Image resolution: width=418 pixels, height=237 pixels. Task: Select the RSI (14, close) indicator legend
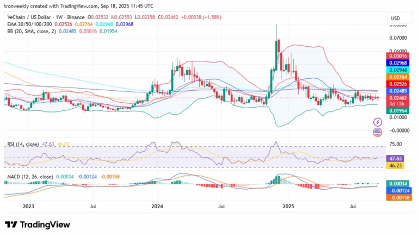(22, 144)
